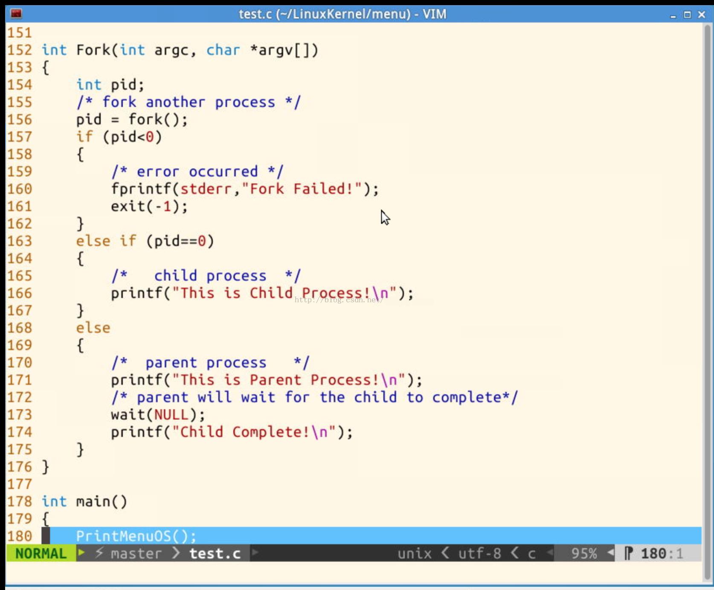Maximize the VIM window
Viewport: 714px width, 590px height.
687,14
